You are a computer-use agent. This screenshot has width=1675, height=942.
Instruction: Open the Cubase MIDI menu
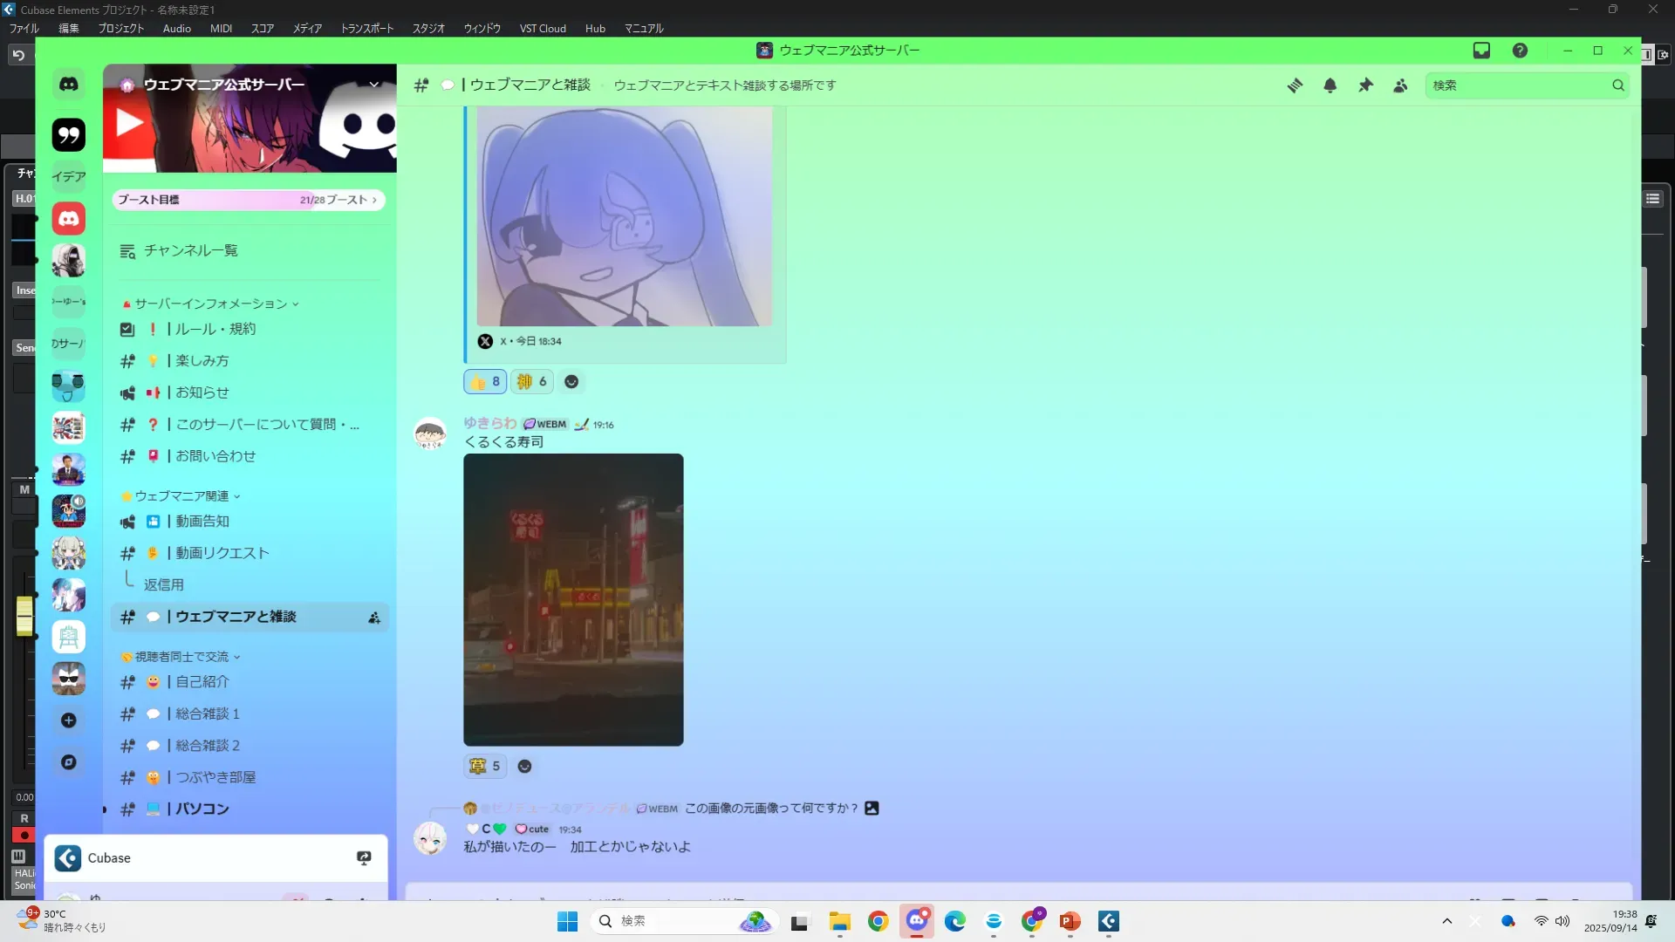pyautogui.click(x=221, y=28)
